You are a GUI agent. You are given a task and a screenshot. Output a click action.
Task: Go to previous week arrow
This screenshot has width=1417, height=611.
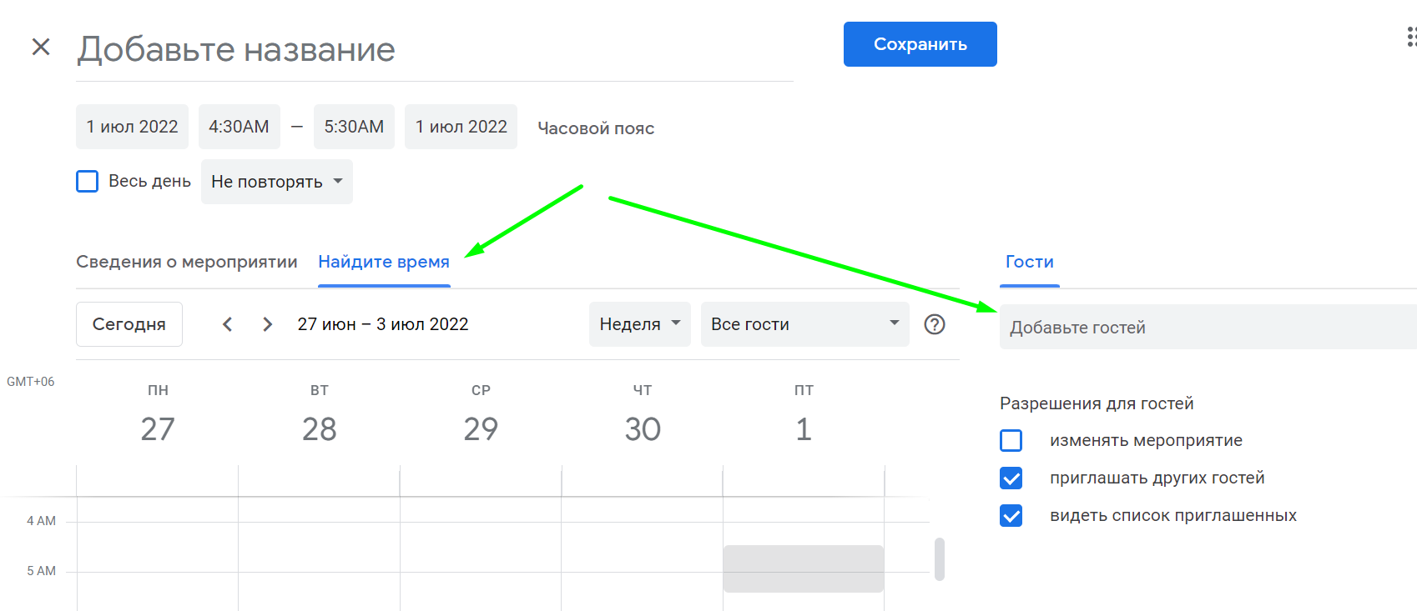click(x=227, y=324)
